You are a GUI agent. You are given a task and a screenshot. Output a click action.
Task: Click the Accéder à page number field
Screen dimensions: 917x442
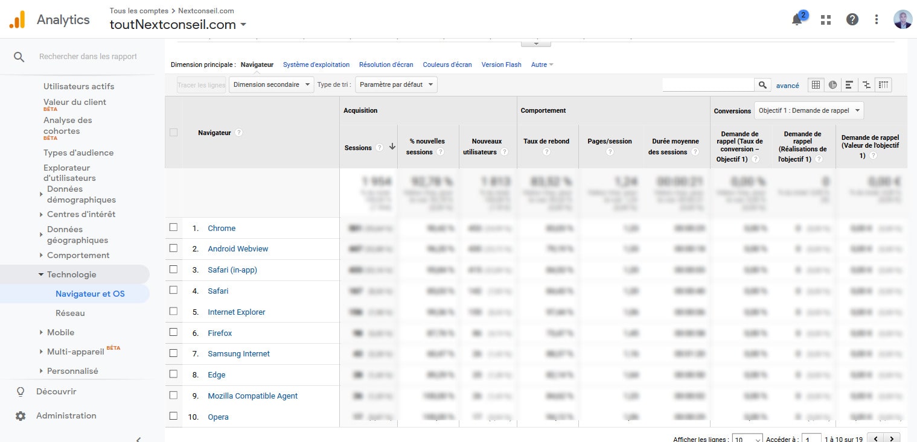[812, 439]
